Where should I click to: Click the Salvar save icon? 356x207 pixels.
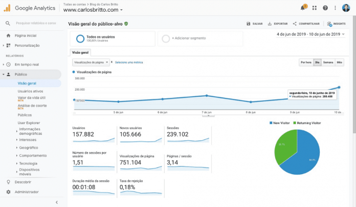click(249, 24)
